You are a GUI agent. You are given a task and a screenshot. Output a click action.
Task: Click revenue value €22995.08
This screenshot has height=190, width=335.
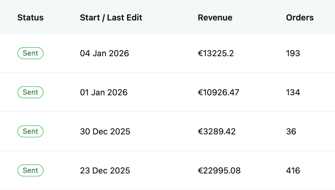coord(219,171)
